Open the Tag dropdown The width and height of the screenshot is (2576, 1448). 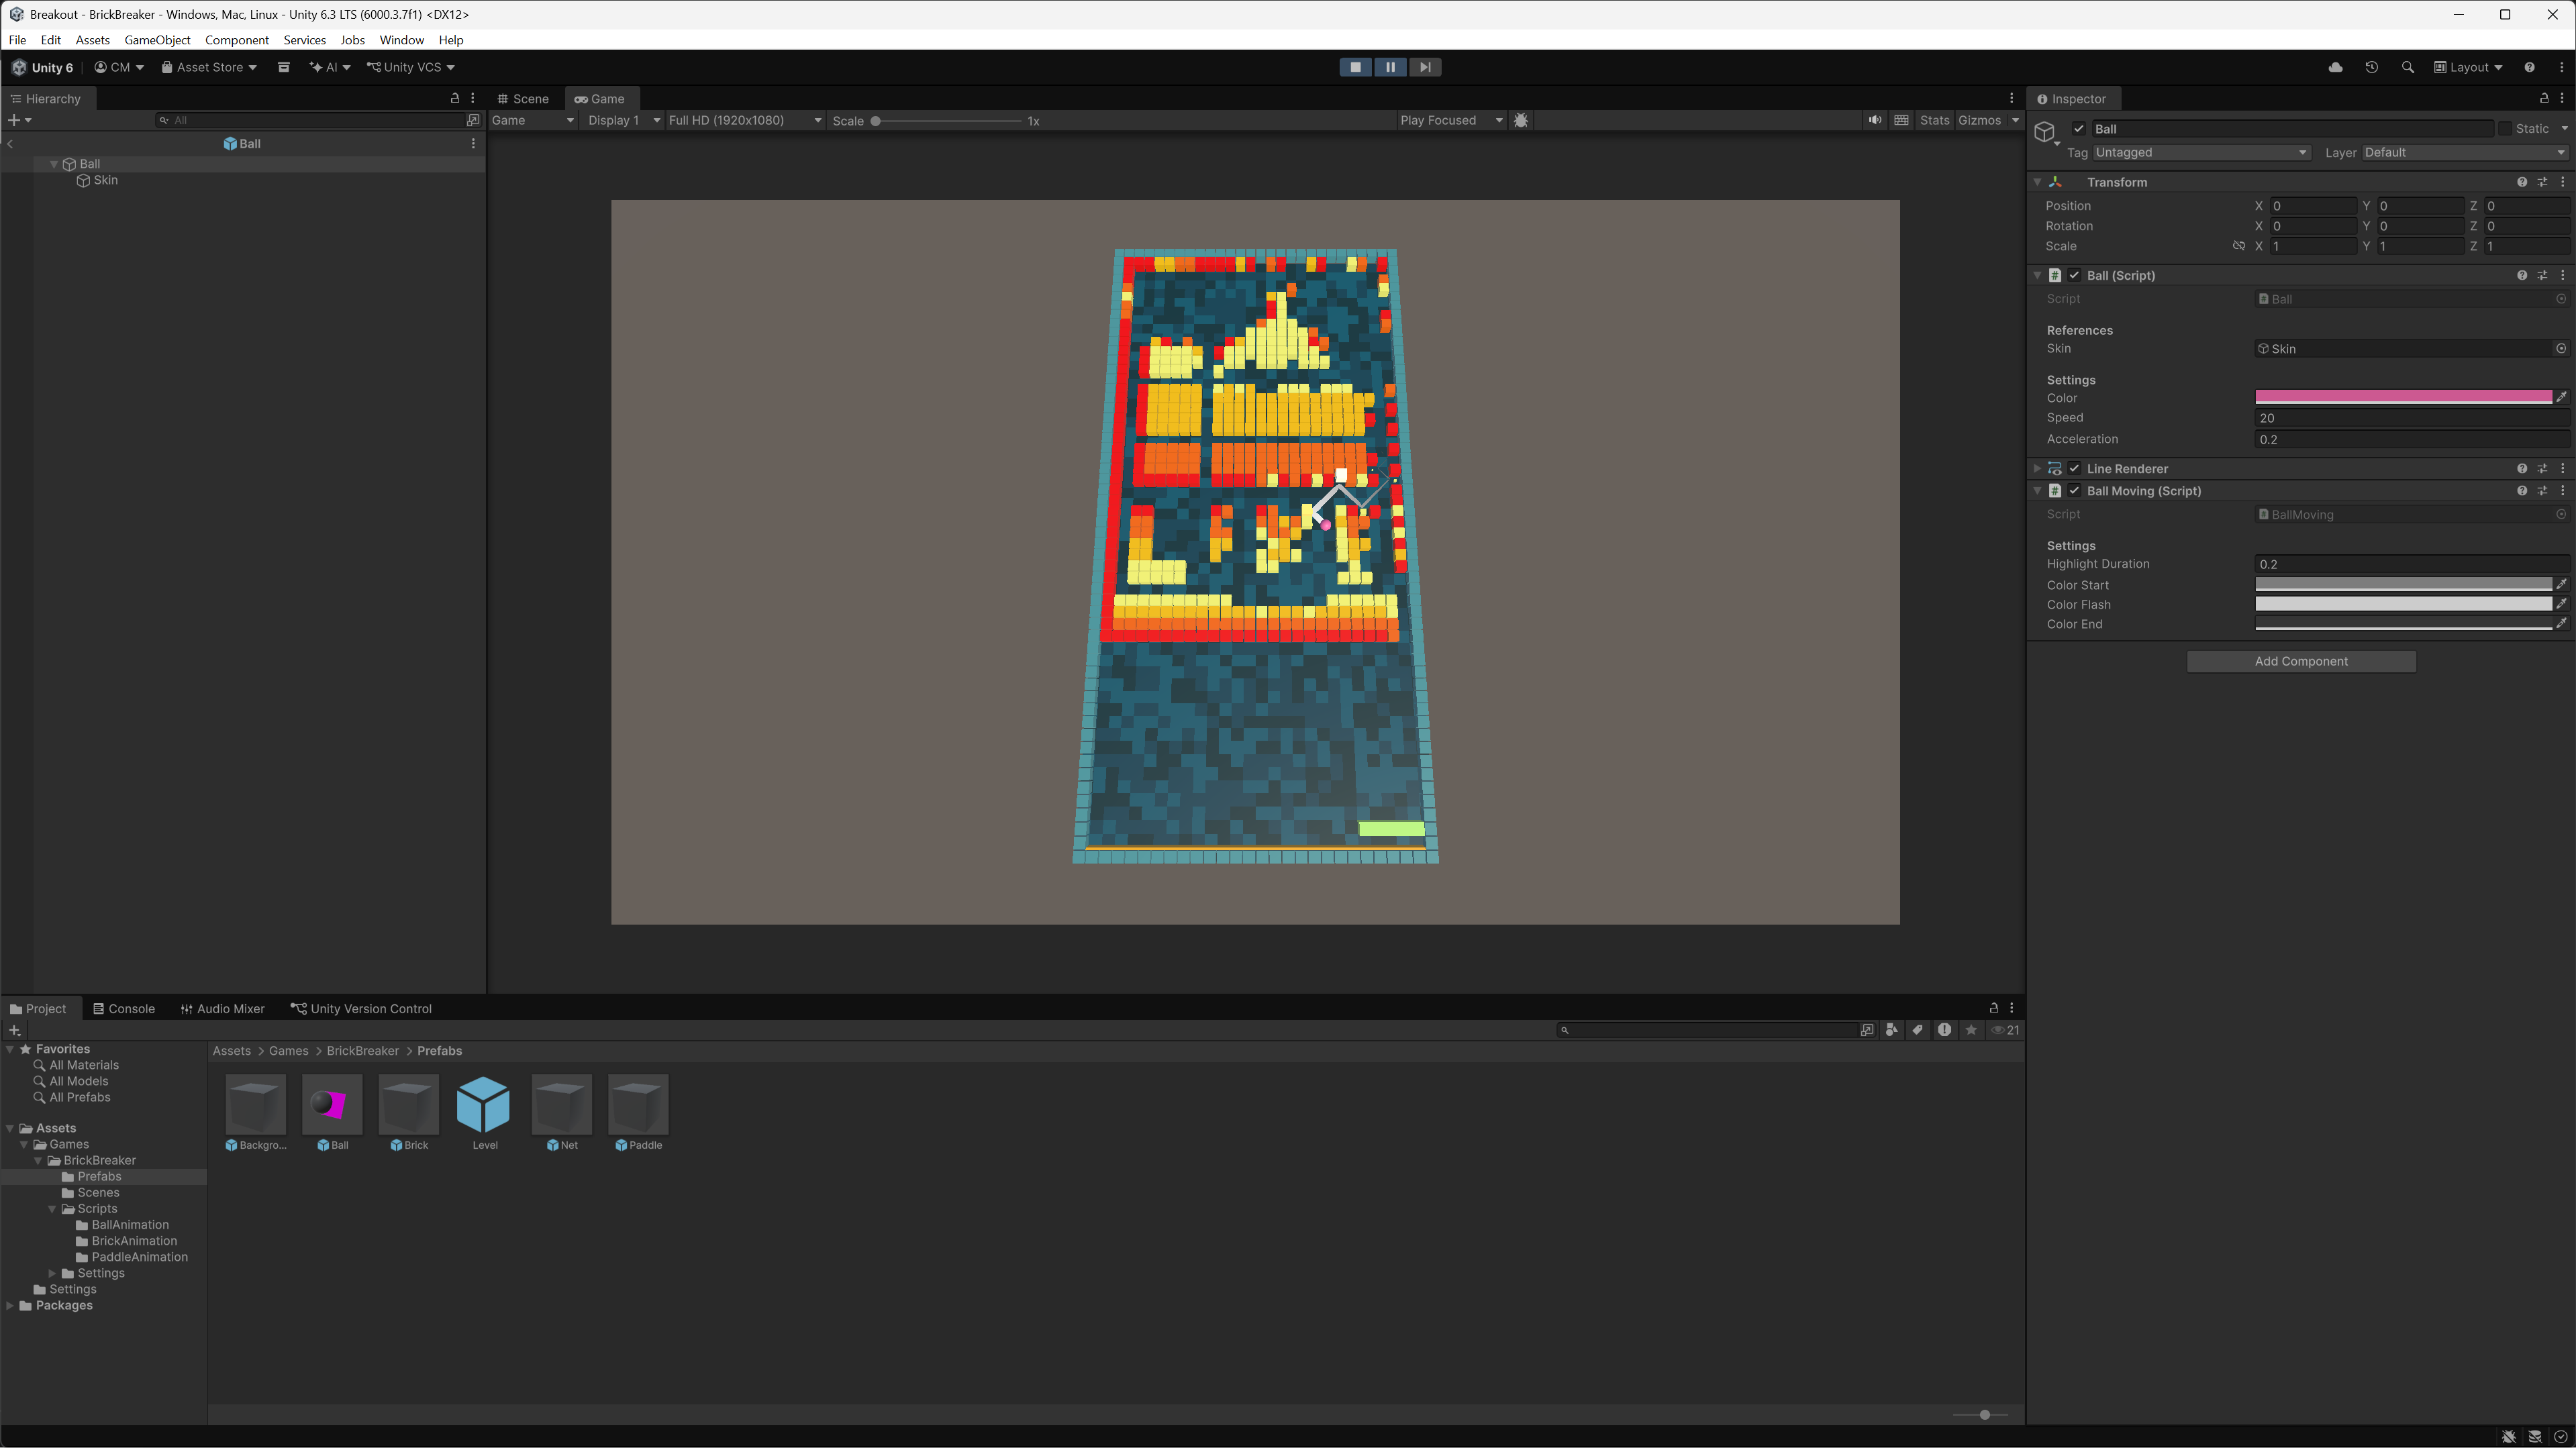[x=2200, y=152]
